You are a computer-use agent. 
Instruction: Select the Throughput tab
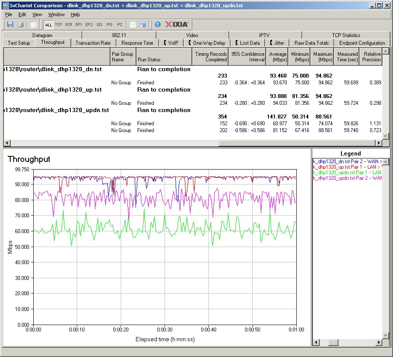pos(53,42)
